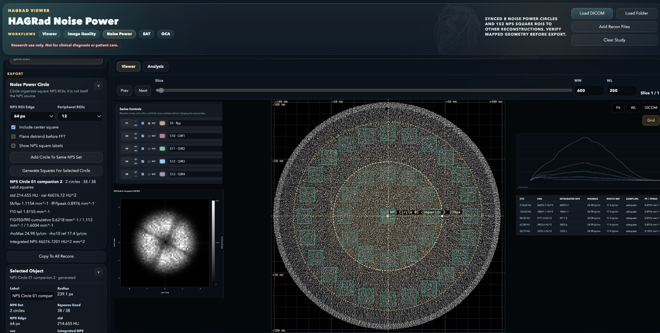
Task: Toggle visibility of S11 · QIR2 curve
Action: pos(143,149)
